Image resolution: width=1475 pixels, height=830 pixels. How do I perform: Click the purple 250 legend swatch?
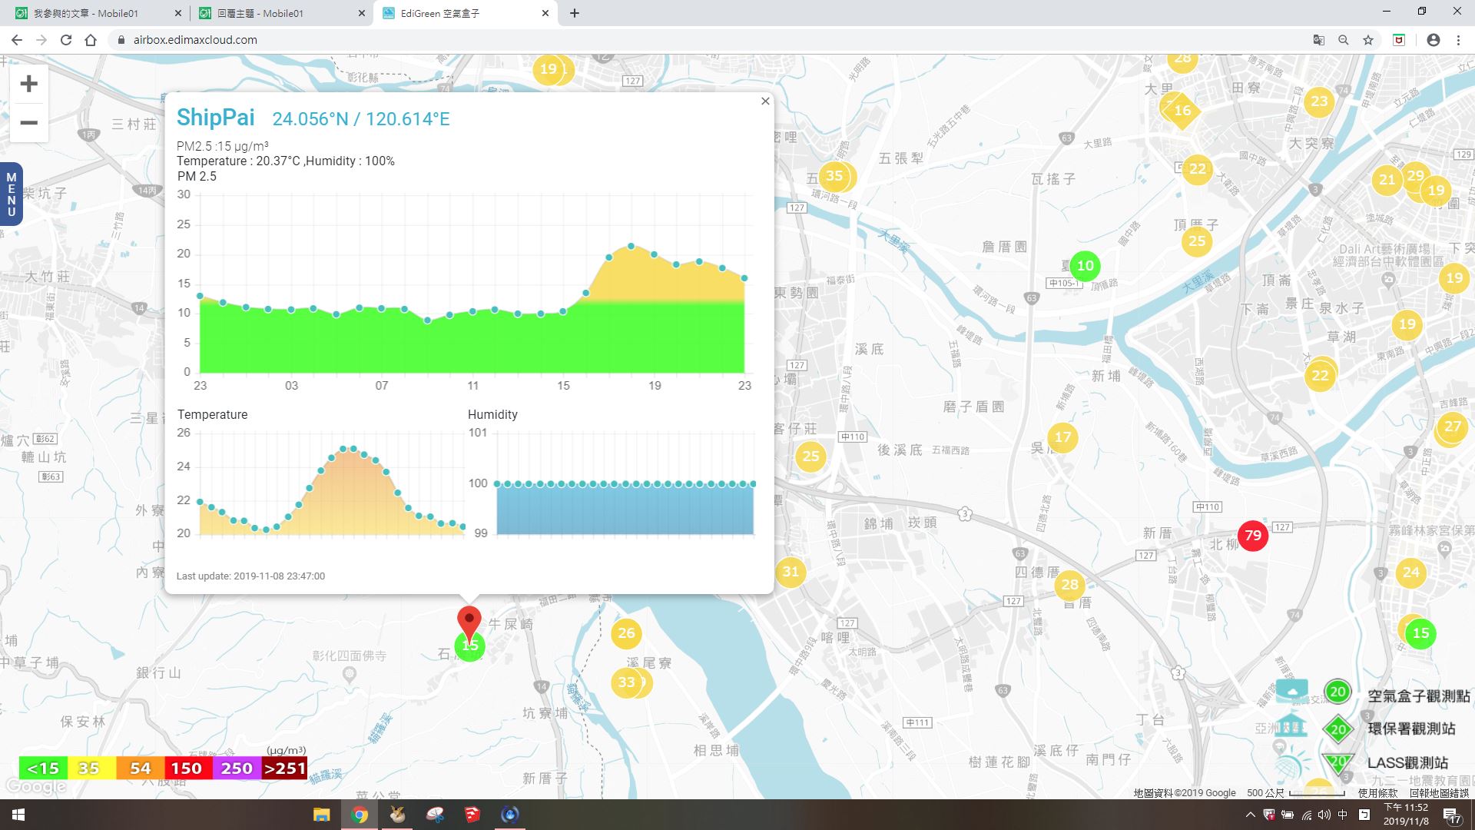tap(236, 768)
